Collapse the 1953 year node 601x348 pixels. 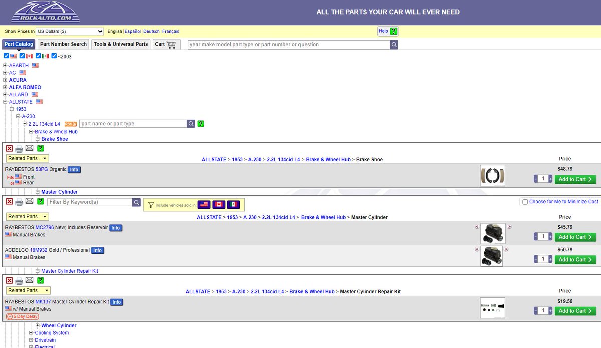12,109
